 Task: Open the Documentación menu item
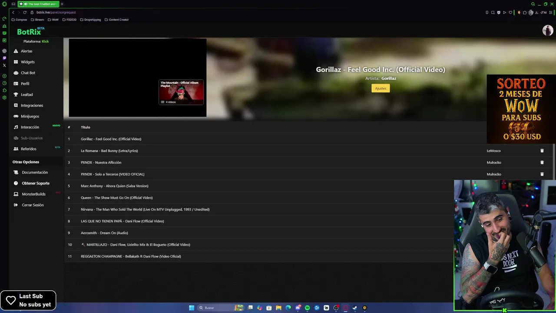(35, 172)
